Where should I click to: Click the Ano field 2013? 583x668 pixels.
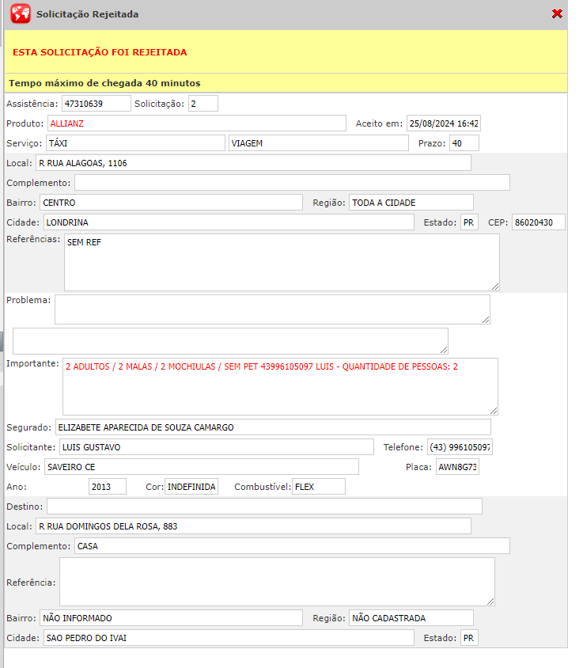pos(108,487)
